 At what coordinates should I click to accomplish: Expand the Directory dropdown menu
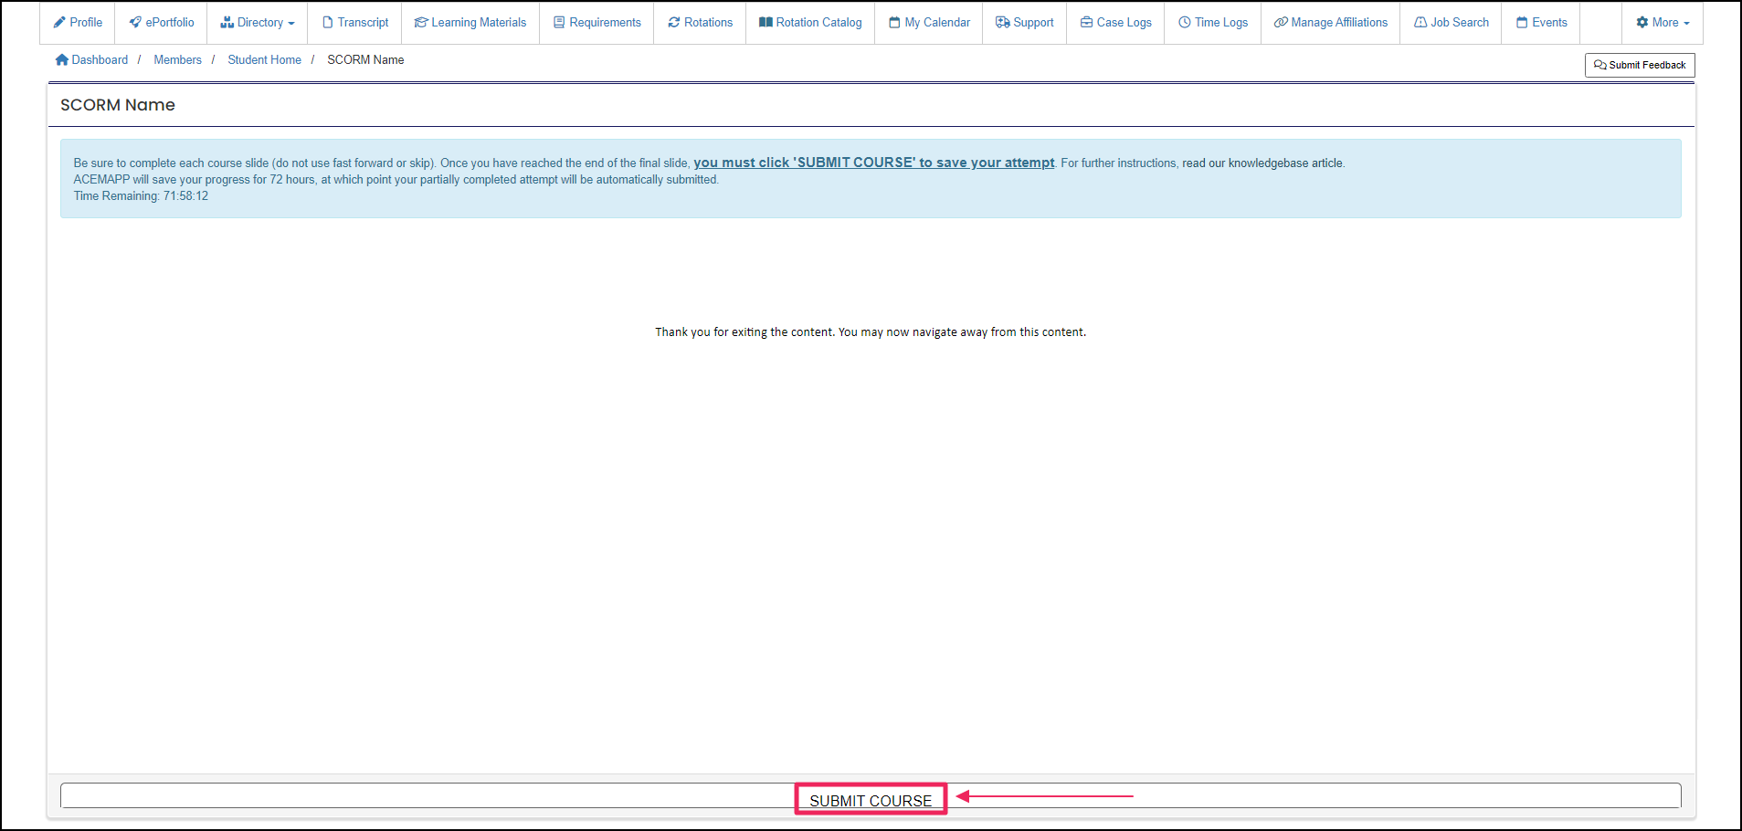(258, 22)
